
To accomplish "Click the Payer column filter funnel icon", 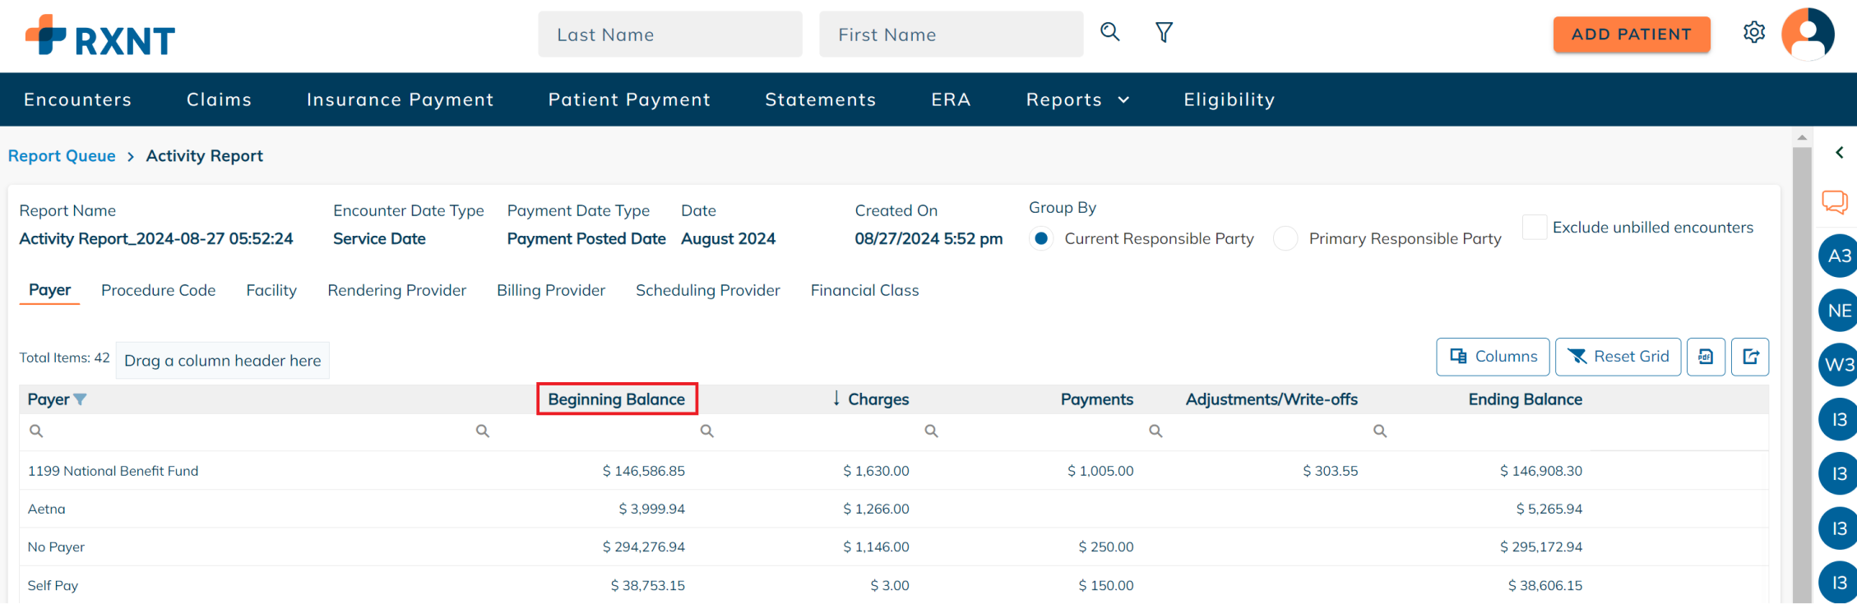I will (x=80, y=399).
